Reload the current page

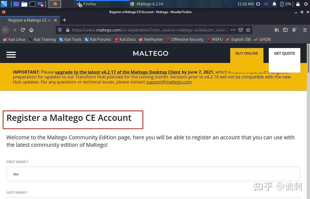click(23, 30)
